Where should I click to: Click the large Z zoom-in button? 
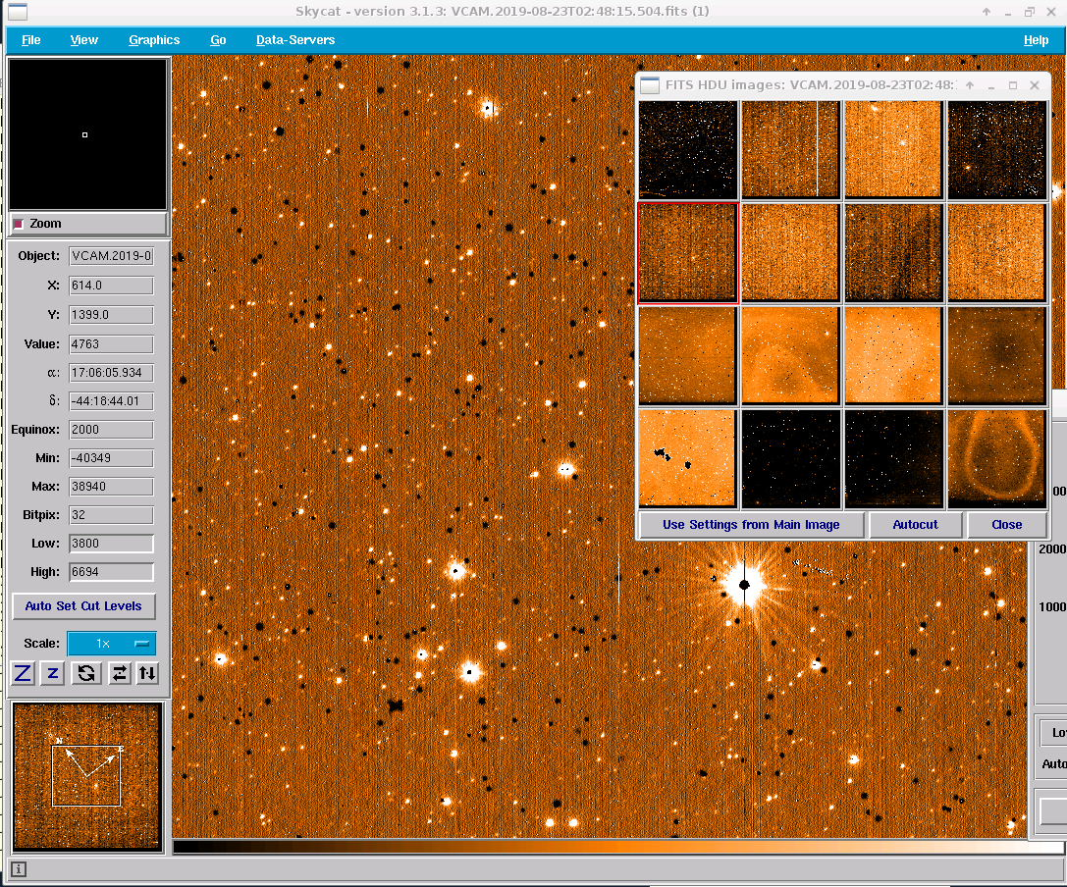(x=23, y=673)
